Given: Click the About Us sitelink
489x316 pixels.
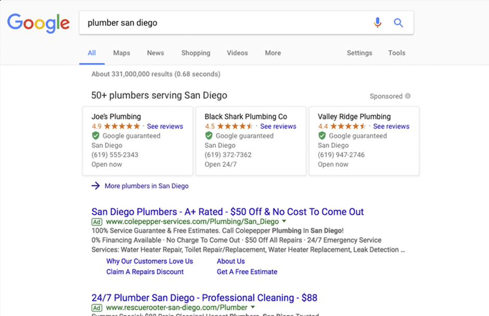Looking at the screenshot, I should pos(231,262).
